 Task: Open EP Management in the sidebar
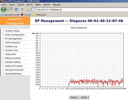coord(14,39)
